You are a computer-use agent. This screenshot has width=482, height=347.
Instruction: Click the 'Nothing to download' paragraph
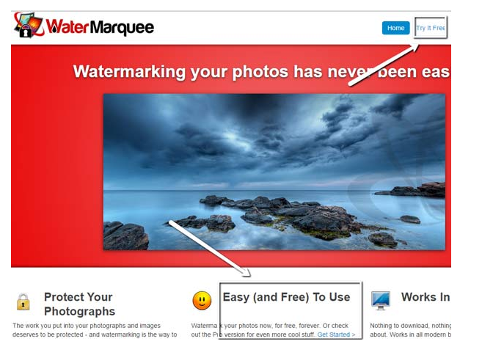[x=410, y=330]
